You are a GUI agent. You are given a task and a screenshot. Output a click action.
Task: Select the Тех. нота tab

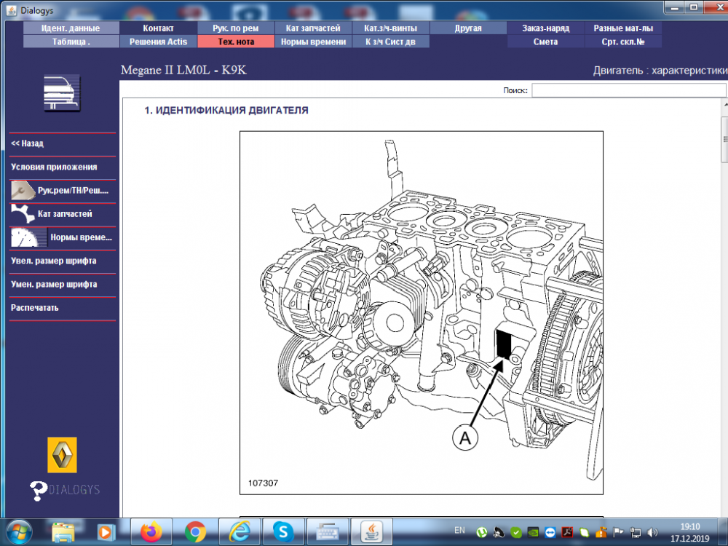236,41
